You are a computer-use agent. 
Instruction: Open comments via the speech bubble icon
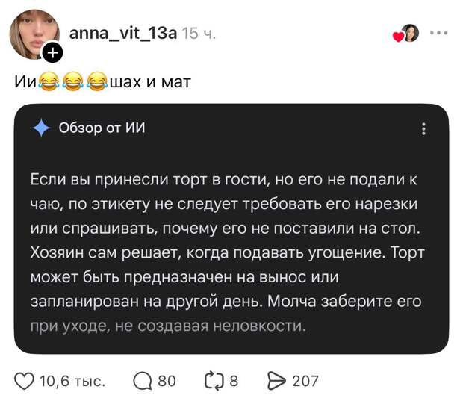[142, 381]
